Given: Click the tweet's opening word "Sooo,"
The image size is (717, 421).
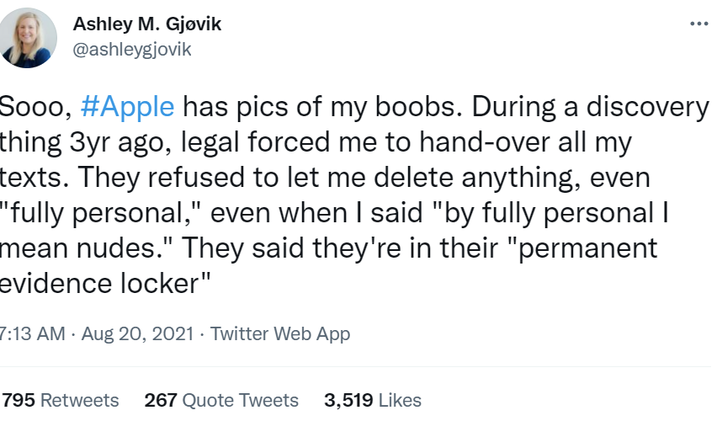Looking at the screenshot, I should (35, 108).
